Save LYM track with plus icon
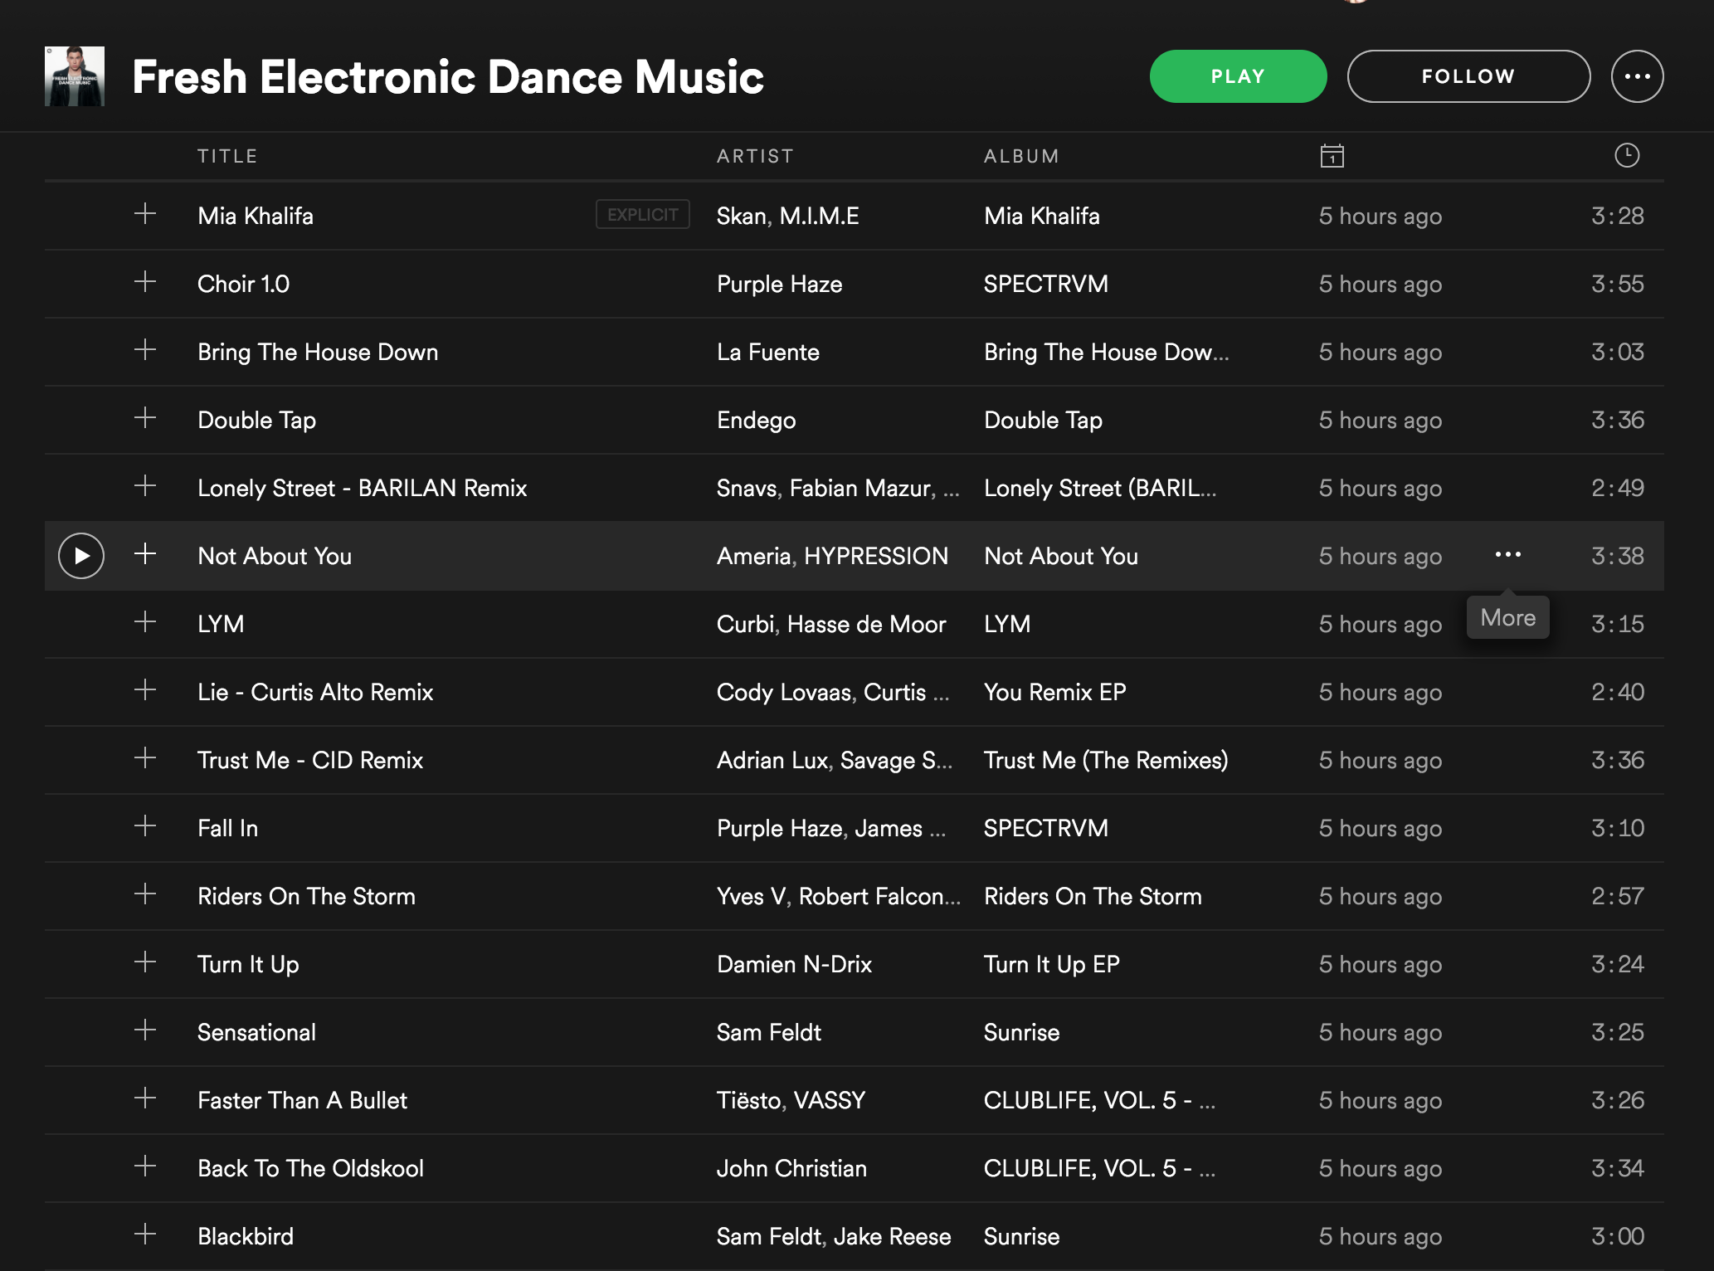The width and height of the screenshot is (1714, 1271). pyautogui.click(x=145, y=622)
